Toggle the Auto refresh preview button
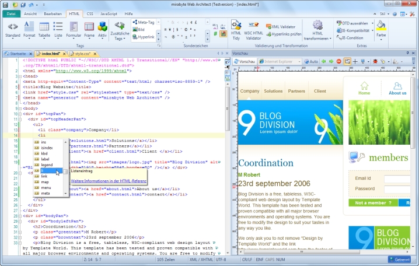Image resolution: width=419 pixels, height=266 pixels. (x=310, y=61)
